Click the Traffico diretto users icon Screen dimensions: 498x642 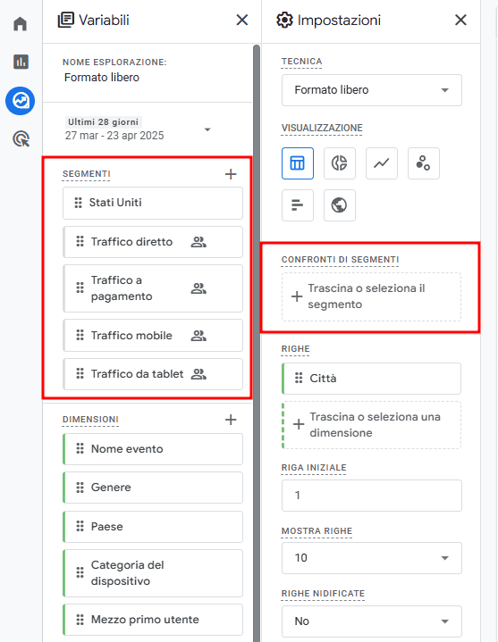click(x=198, y=242)
